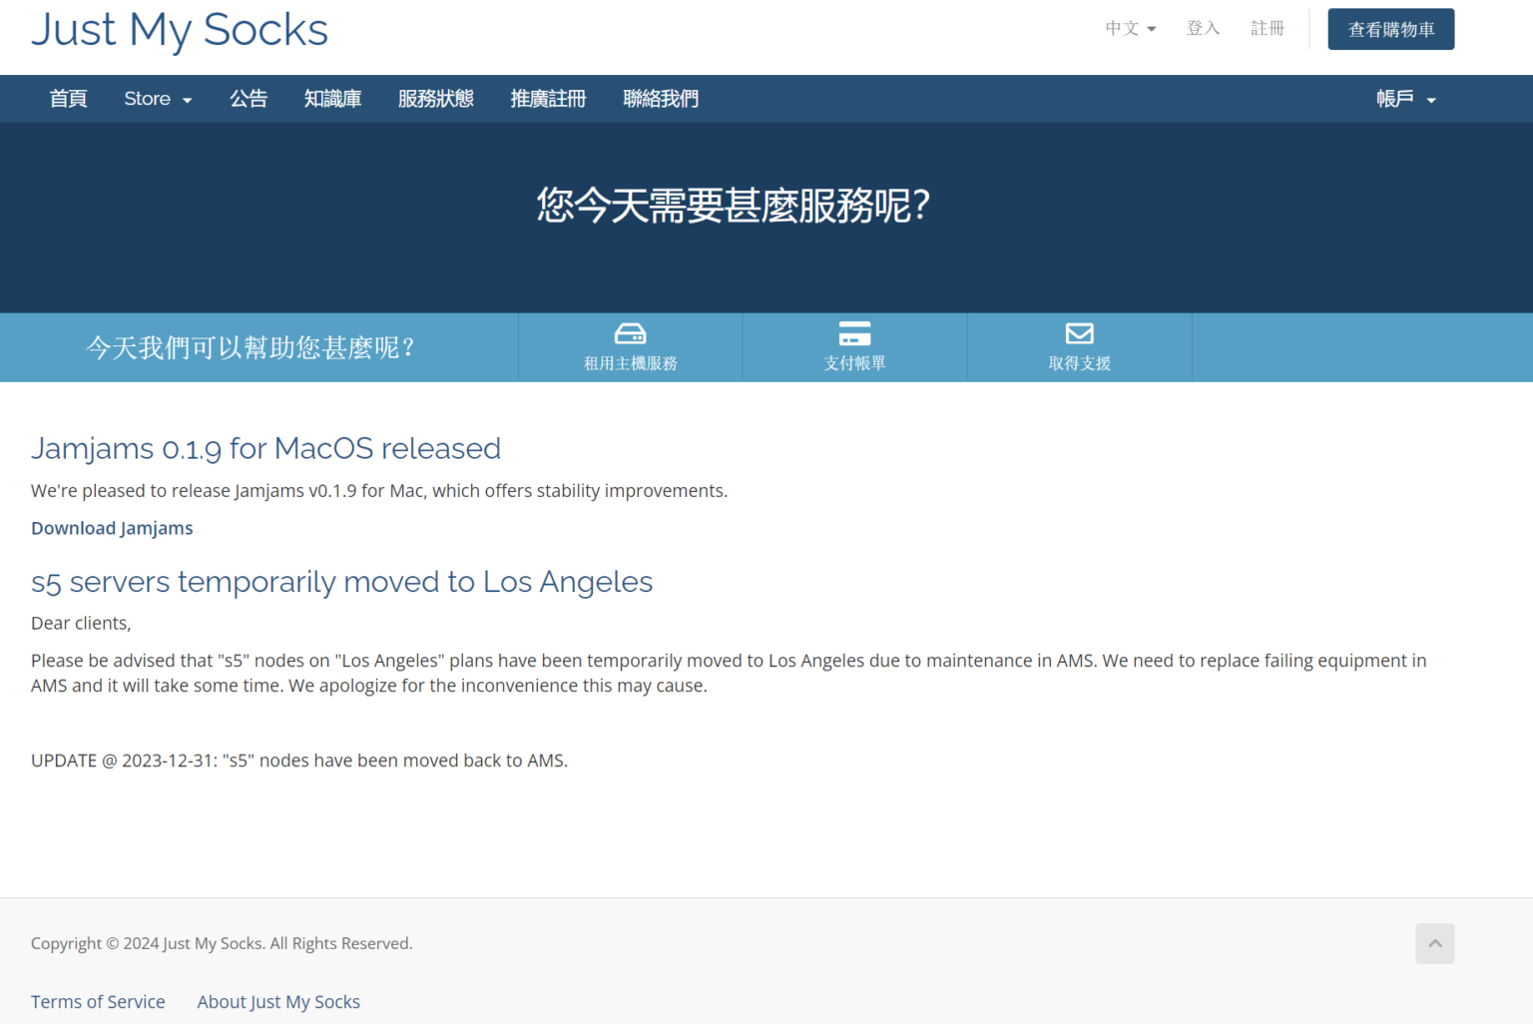This screenshot has height=1024, width=1533.
Task: Open the About Just My Socks page
Action: pos(278,1001)
